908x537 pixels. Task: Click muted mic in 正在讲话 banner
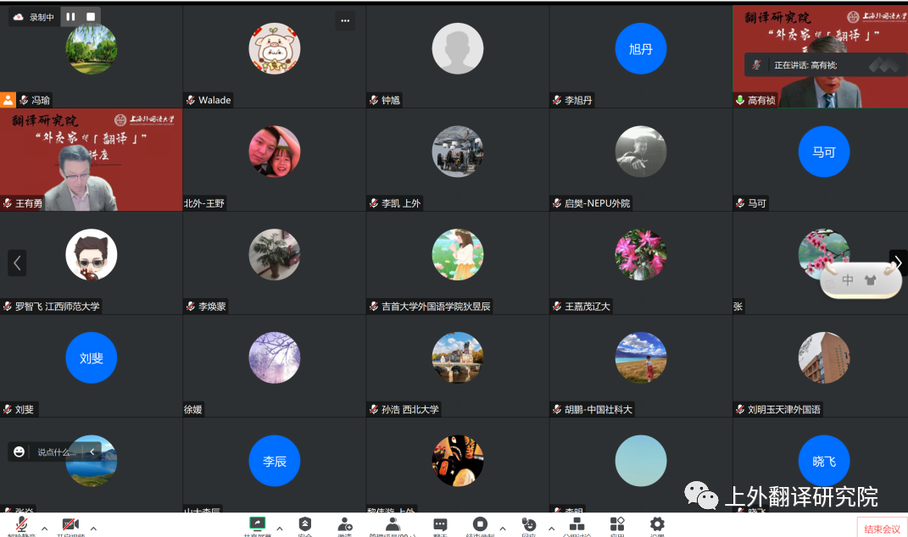756,65
